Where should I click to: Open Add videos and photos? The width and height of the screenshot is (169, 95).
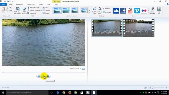point(18,11)
